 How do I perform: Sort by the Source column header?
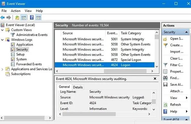83,33
